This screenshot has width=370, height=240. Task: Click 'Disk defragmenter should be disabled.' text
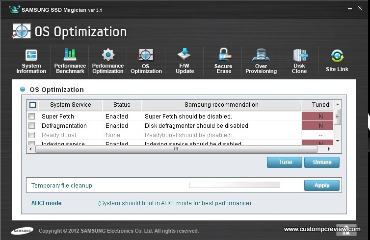tap(197, 126)
